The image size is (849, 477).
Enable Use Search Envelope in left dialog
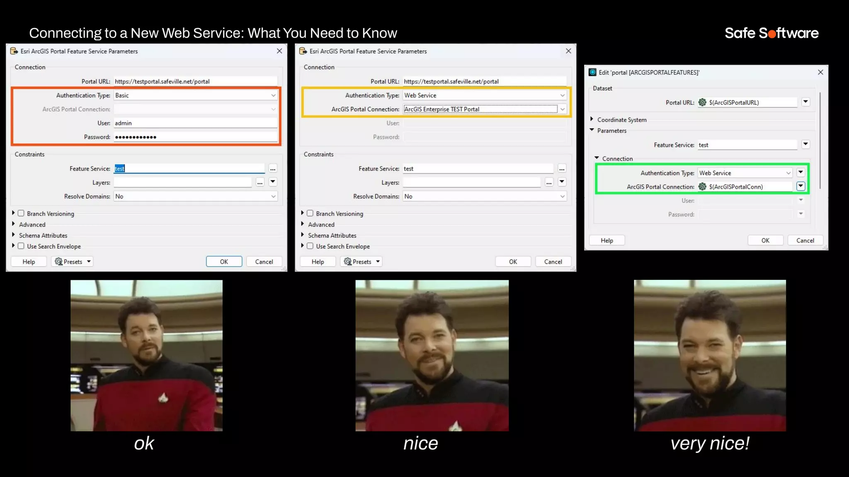pos(21,246)
